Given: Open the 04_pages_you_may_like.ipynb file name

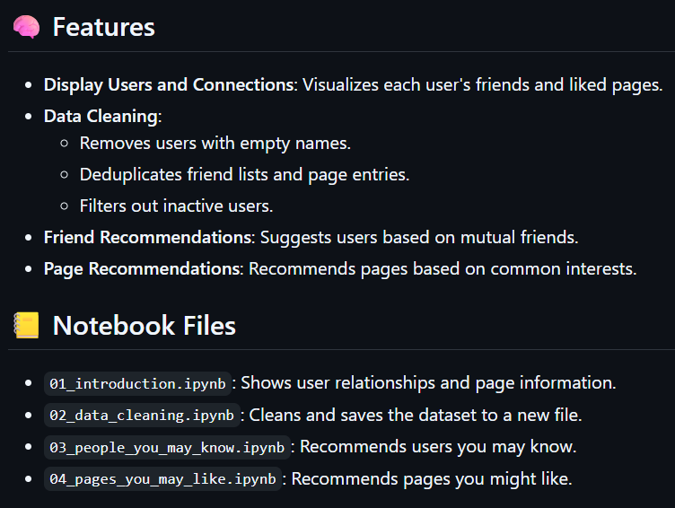Looking at the screenshot, I should [163, 479].
